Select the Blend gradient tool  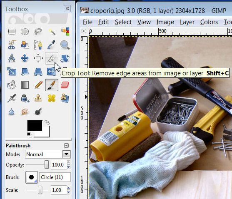(25, 85)
